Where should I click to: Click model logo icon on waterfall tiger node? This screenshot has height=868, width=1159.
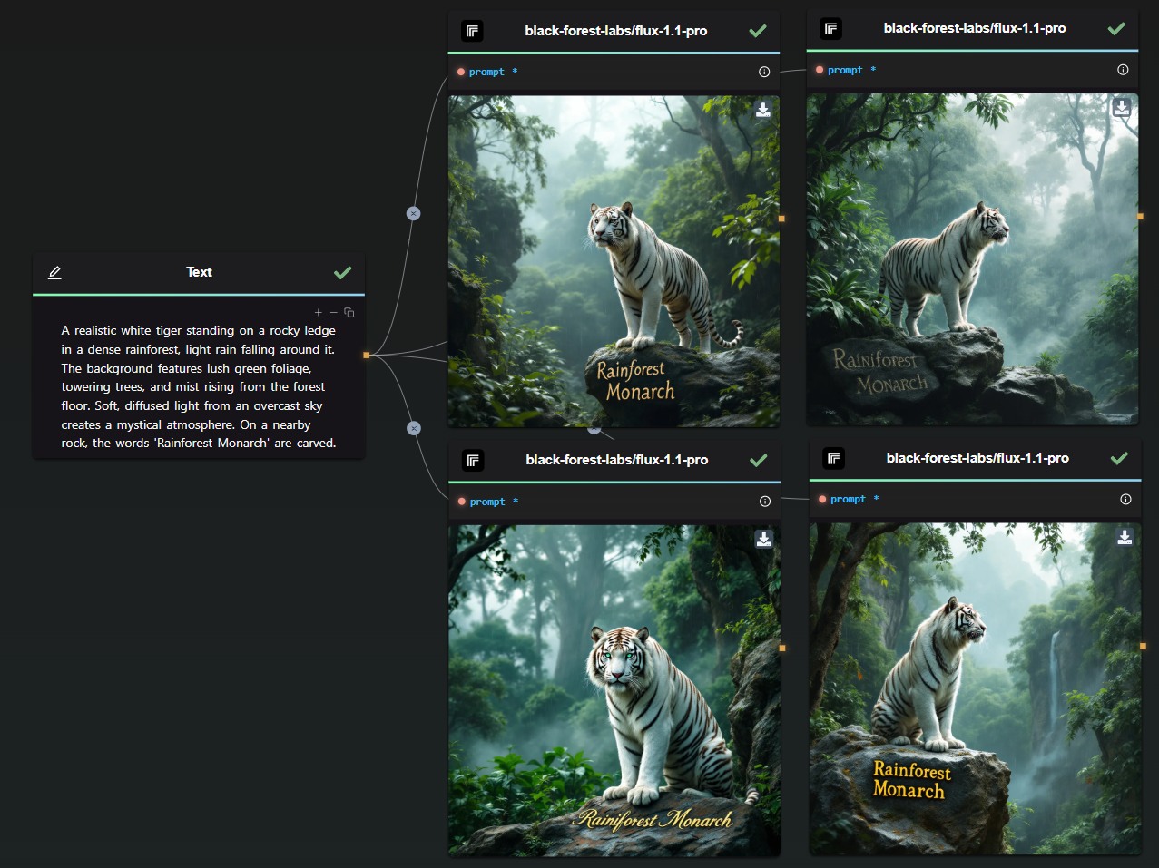point(833,458)
